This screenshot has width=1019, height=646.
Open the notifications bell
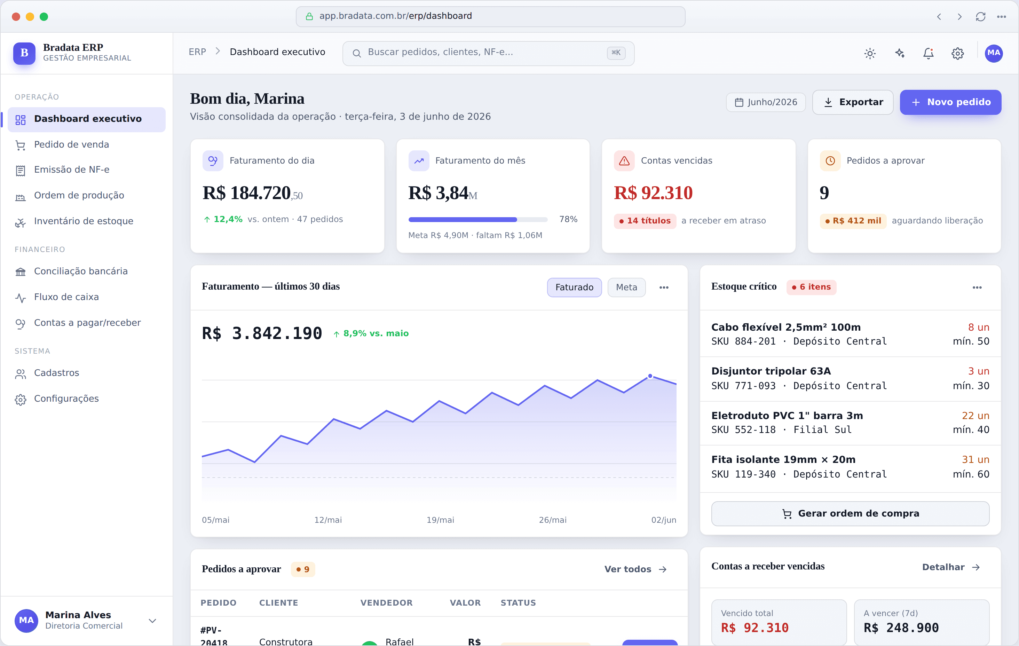pos(929,53)
